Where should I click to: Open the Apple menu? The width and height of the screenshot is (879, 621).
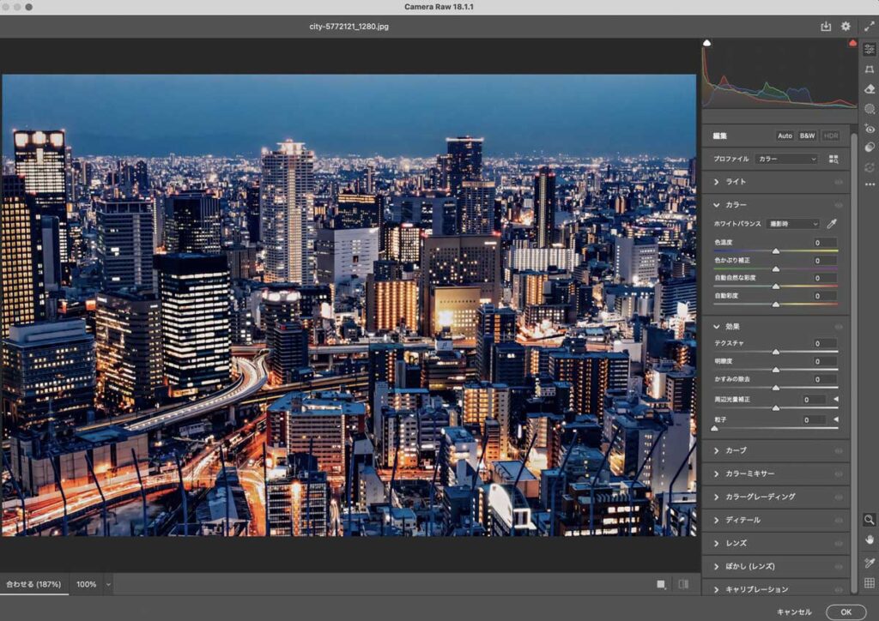(x=6, y=7)
